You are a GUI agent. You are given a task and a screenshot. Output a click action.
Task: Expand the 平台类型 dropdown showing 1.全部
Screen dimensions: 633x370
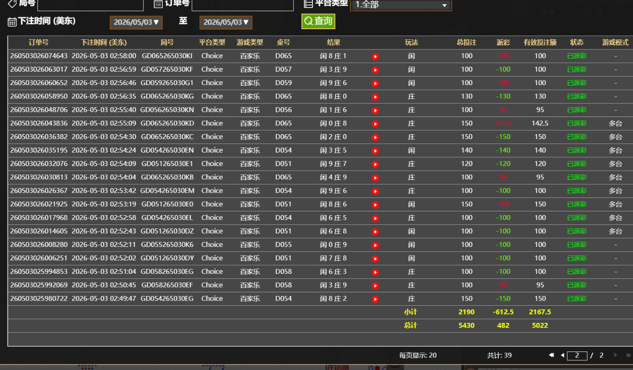pos(401,5)
